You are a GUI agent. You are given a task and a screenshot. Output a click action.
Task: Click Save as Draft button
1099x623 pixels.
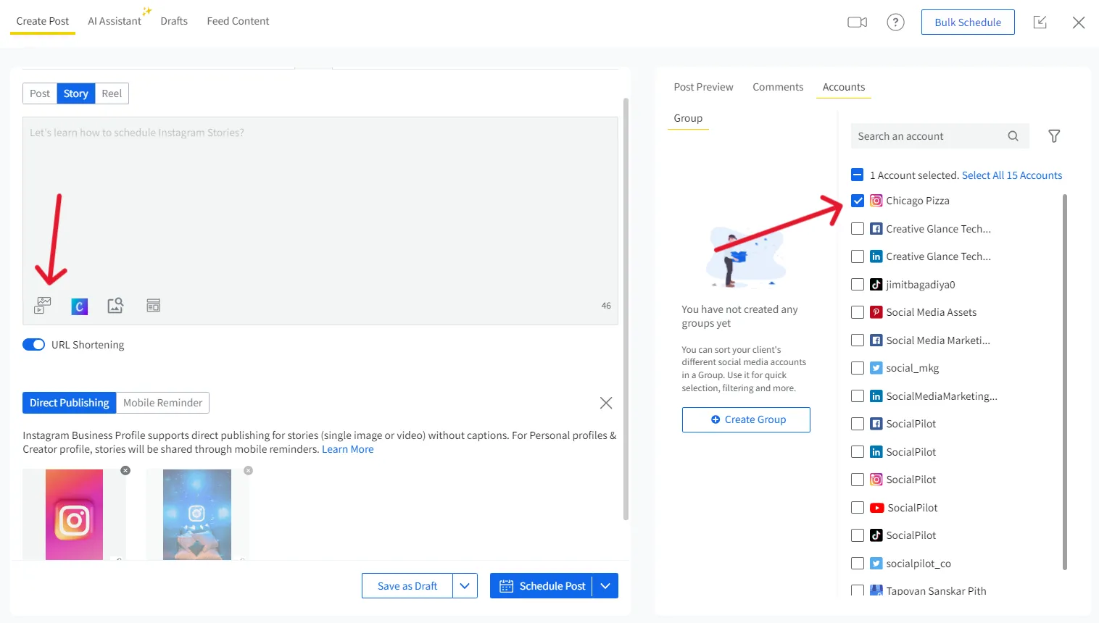[407, 586]
